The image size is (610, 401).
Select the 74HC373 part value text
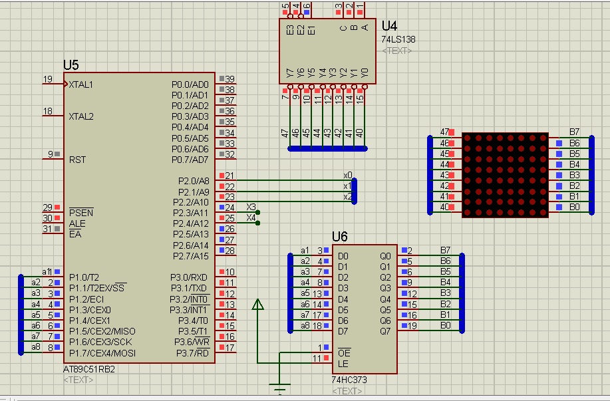349,380
